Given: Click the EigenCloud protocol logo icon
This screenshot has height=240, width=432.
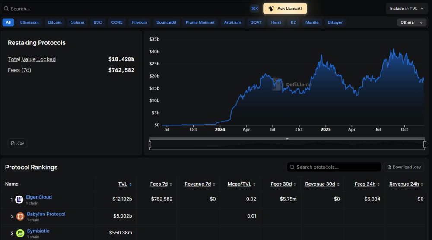Looking at the screenshot, I should (19, 199).
